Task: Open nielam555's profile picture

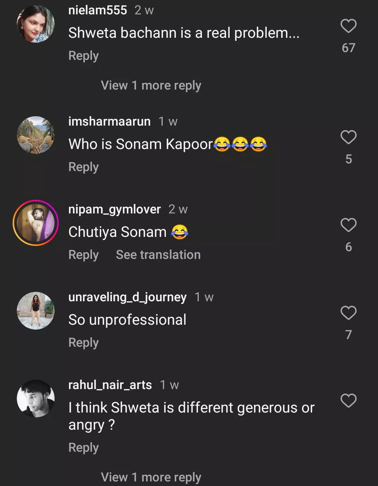Action: 36,24
